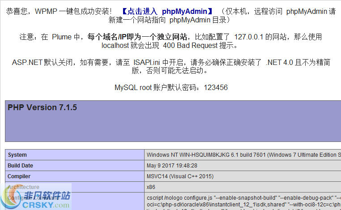Select the 400 Bad Request notice line
Image resolution: width=341 pixels, height=210 pixels.
coord(170,46)
